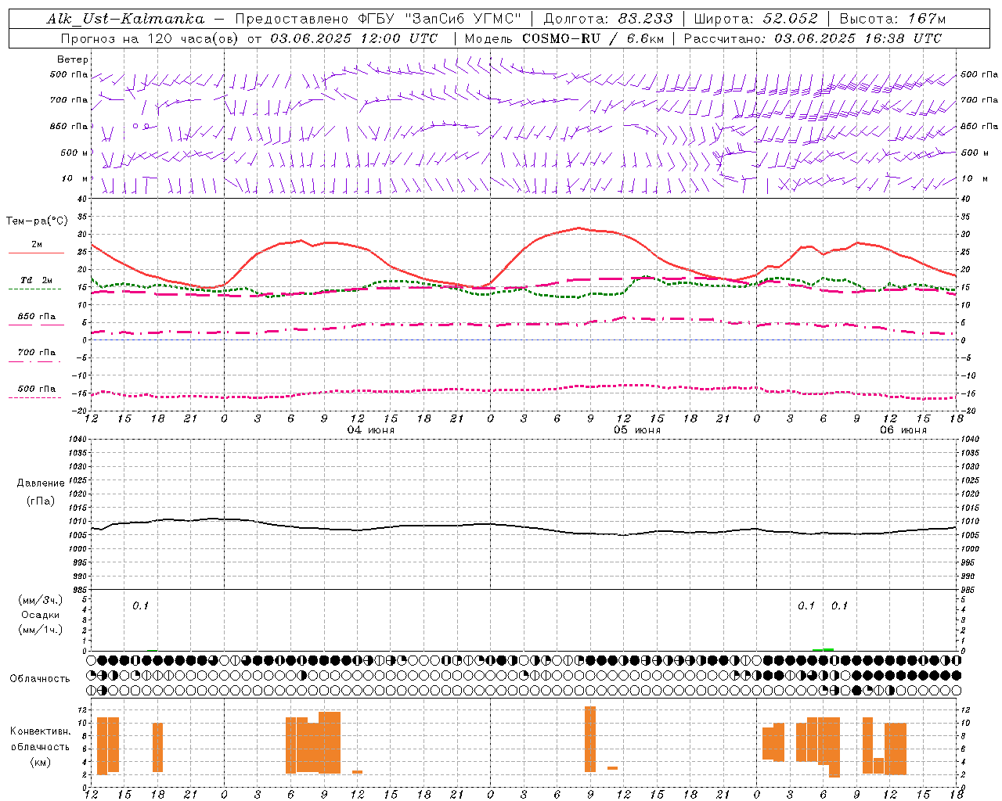Click the (мм/3ч.) precipitation unit label
1002x801 pixels.
click(x=40, y=600)
